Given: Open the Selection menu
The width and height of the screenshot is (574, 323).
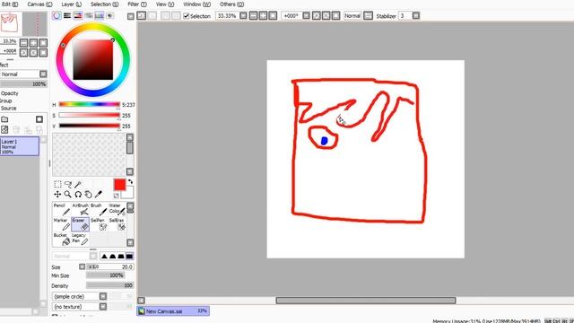Looking at the screenshot, I should tap(104, 4).
